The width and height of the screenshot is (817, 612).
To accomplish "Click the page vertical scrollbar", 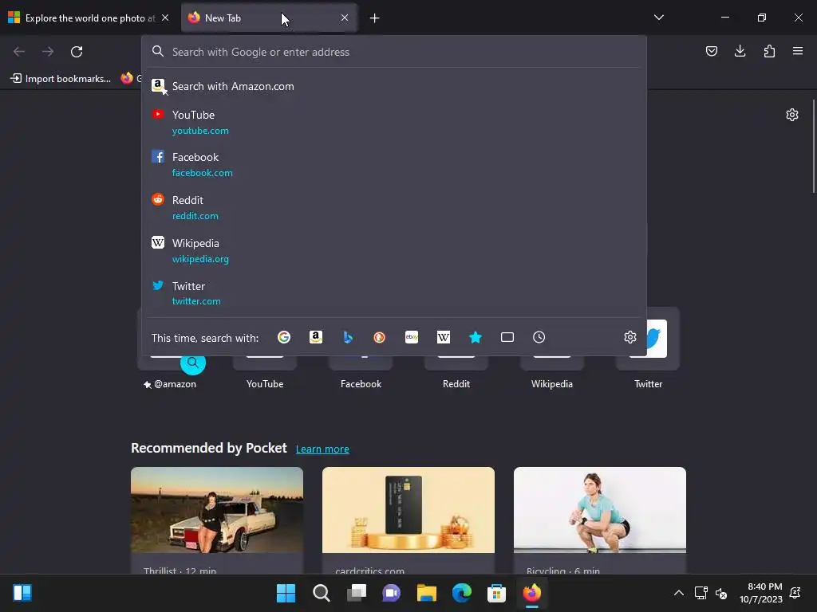I will pyautogui.click(x=813, y=147).
